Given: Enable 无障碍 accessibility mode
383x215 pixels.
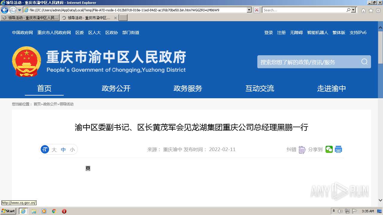Looking at the screenshot, I should pyautogui.click(x=296, y=33).
